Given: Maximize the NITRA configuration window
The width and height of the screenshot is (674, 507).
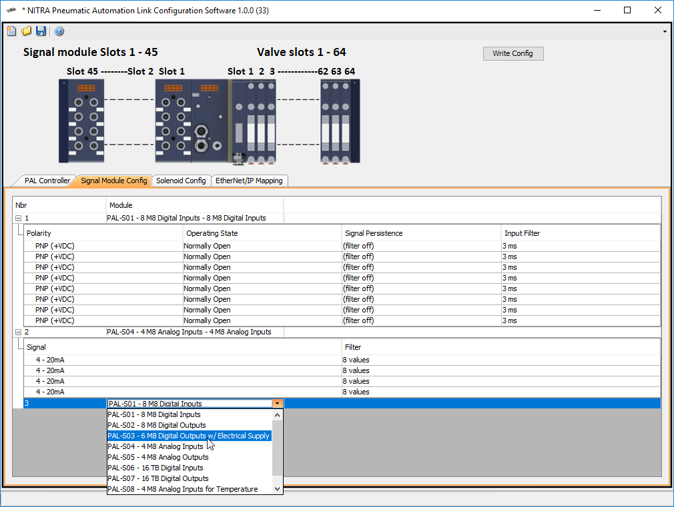Looking at the screenshot, I should pyautogui.click(x=627, y=10).
